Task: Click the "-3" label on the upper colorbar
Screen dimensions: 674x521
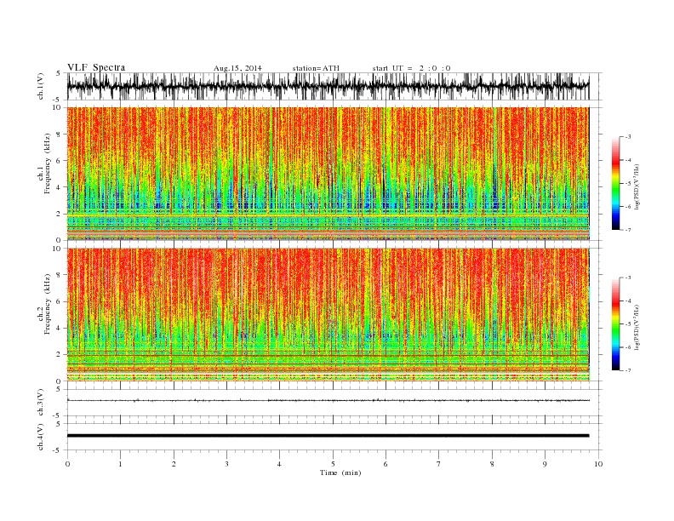Action: point(628,137)
